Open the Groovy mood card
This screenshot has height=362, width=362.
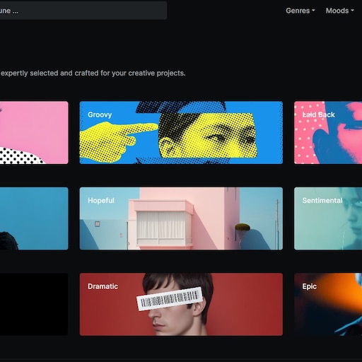(x=181, y=132)
